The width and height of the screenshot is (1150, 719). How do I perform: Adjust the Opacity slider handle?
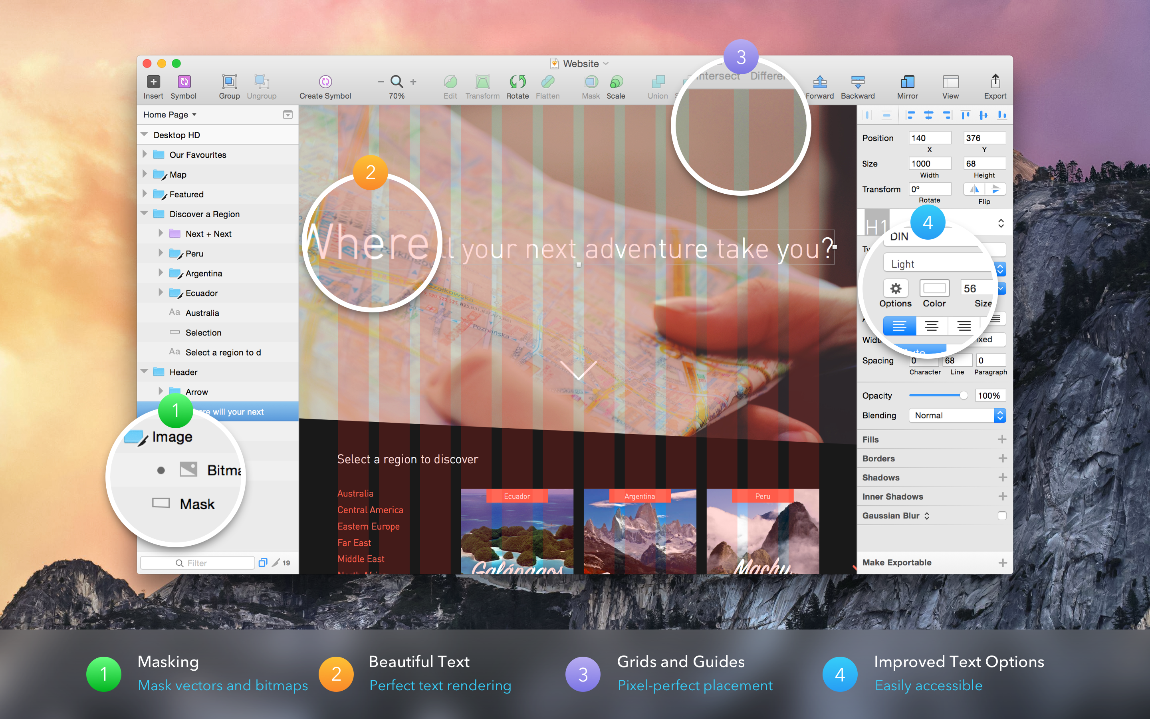[x=963, y=395]
